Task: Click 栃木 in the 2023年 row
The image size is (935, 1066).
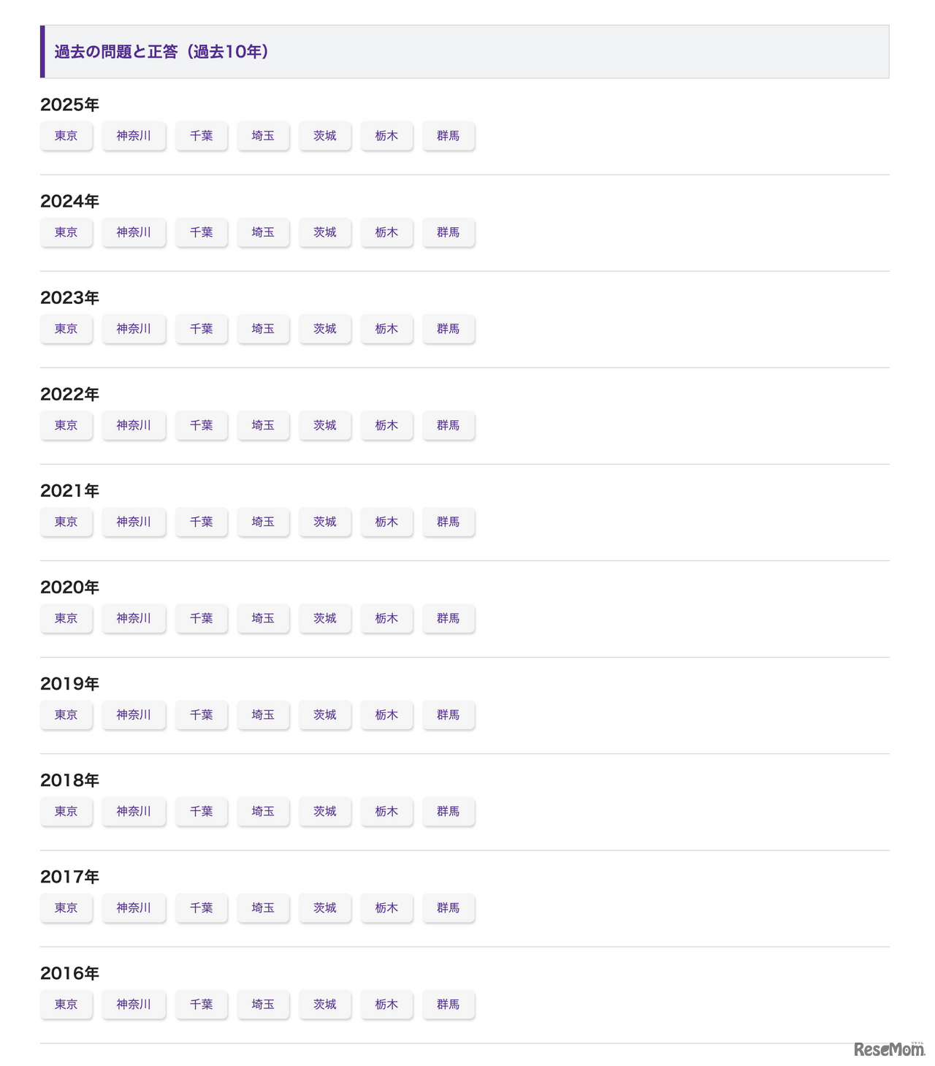Action: (x=386, y=329)
